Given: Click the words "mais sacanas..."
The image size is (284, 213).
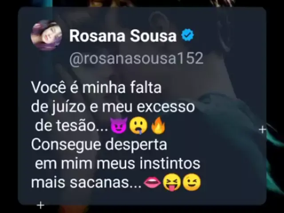Looking at the screenshot, I should click(x=86, y=182).
